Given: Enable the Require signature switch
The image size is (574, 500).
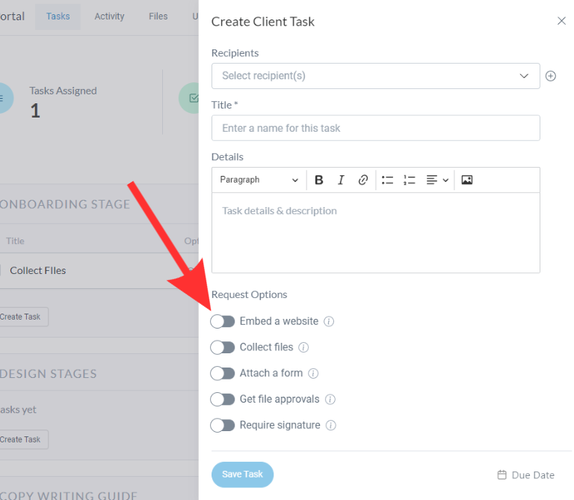Looking at the screenshot, I should (x=223, y=425).
